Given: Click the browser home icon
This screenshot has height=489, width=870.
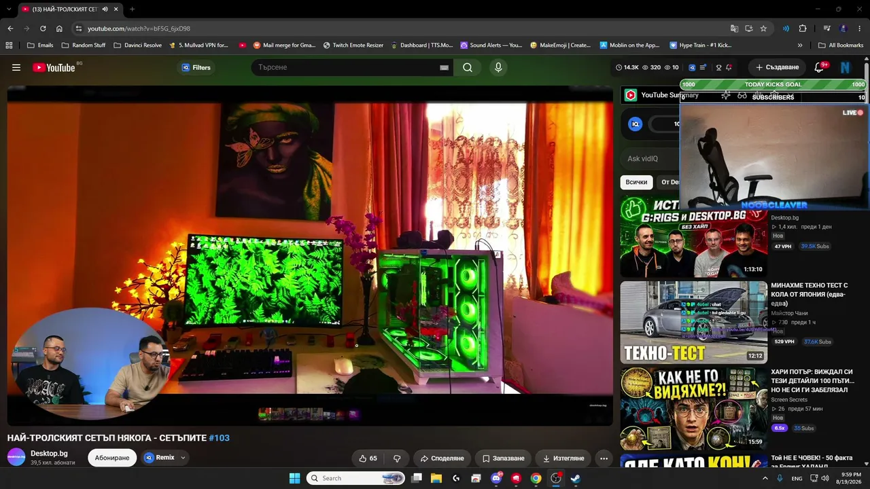Looking at the screenshot, I should tap(59, 29).
